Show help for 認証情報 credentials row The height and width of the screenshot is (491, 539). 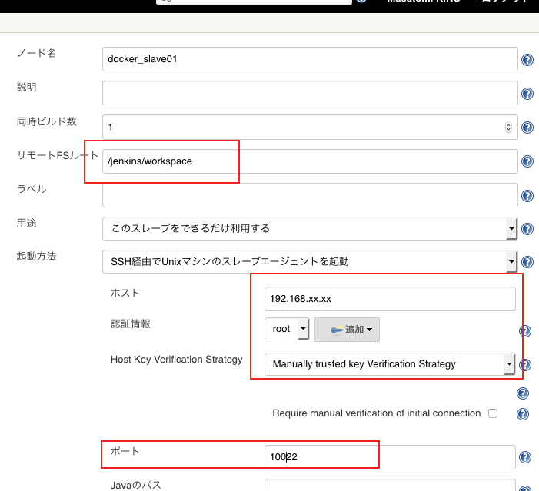click(525, 331)
